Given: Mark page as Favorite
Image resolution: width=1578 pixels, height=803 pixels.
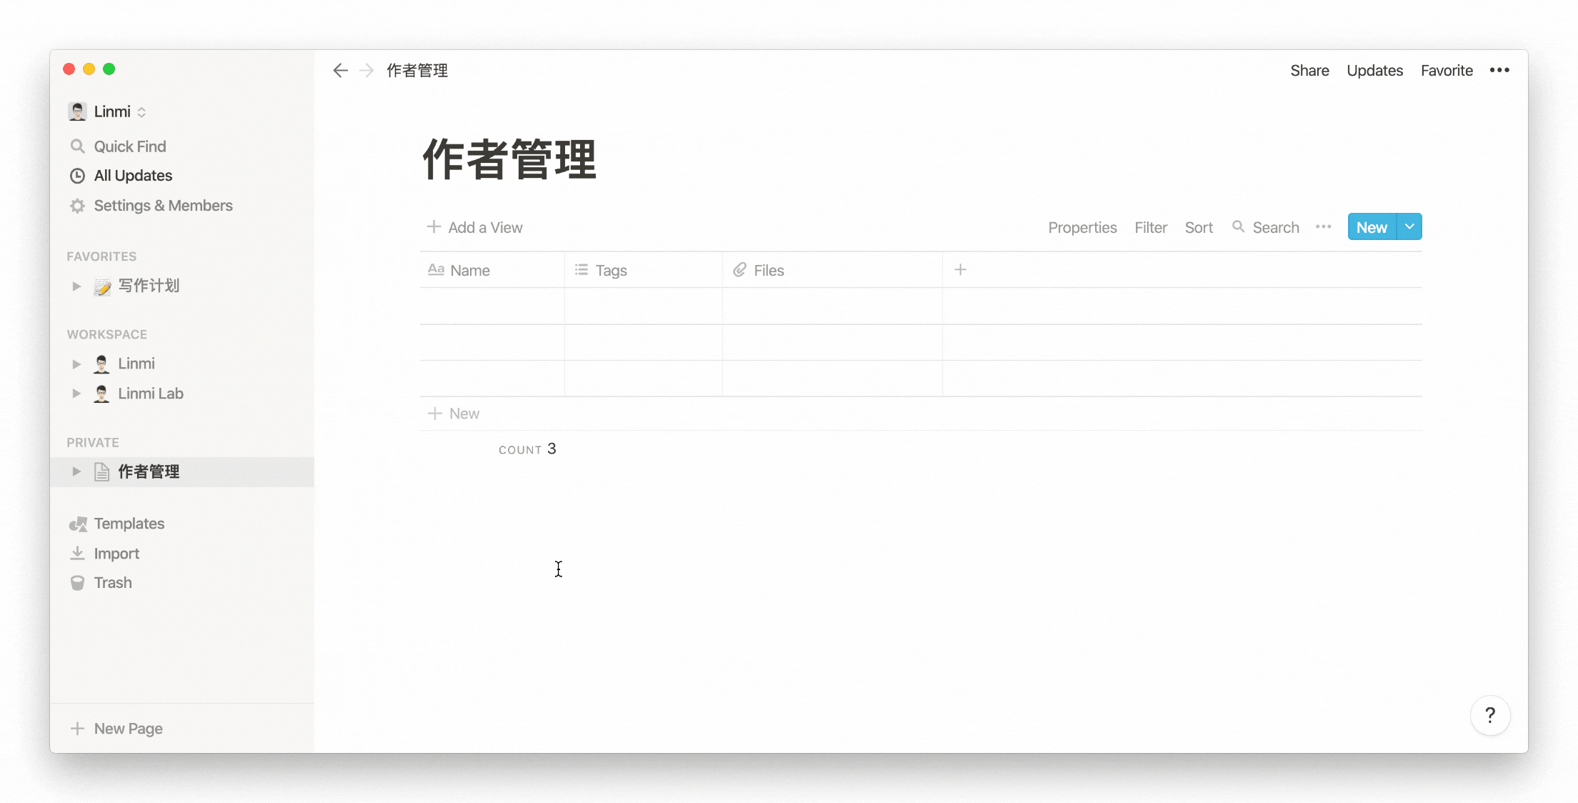Looking at the screenshot, I should click(x=1447, y=70).
